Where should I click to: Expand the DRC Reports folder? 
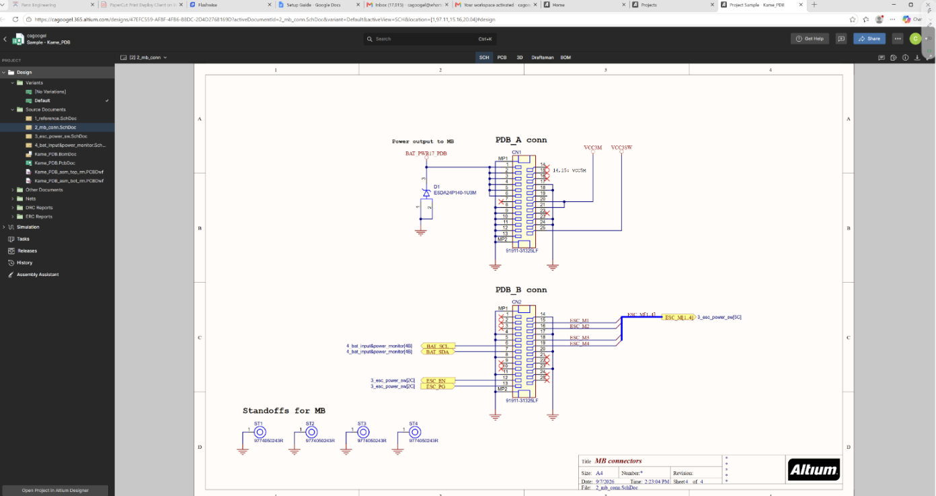pos(12,208)
